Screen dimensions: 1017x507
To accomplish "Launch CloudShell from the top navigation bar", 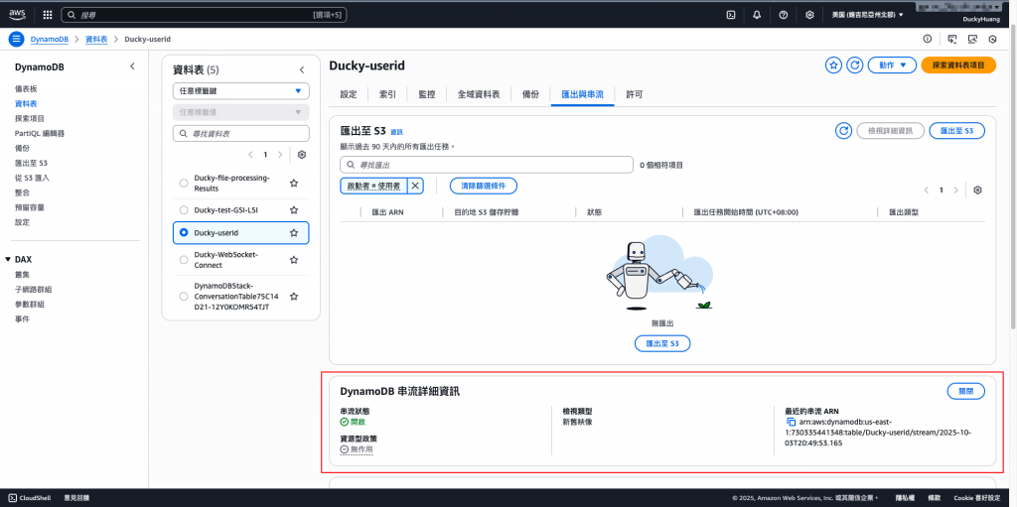I will point(730,15).
